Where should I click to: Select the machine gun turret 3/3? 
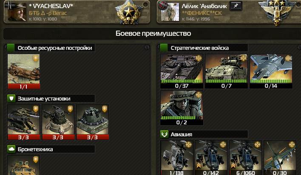point(58,122)
